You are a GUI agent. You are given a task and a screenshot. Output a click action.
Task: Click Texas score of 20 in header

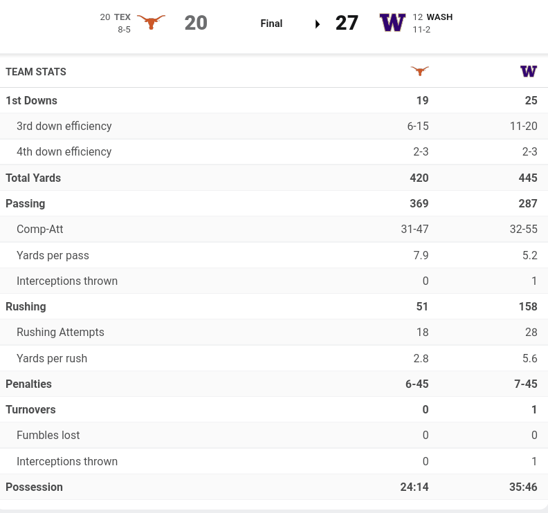[196, 23]
